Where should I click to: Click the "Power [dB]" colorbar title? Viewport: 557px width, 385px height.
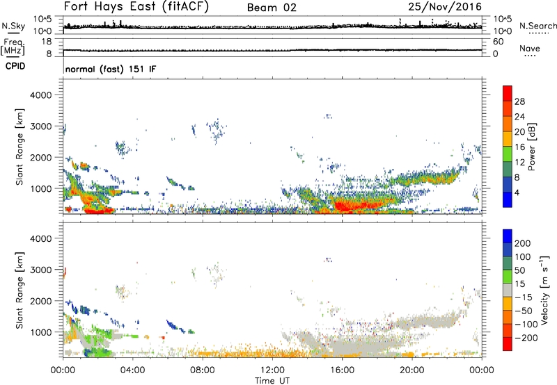pyautogui.click(x=532, y=147)
